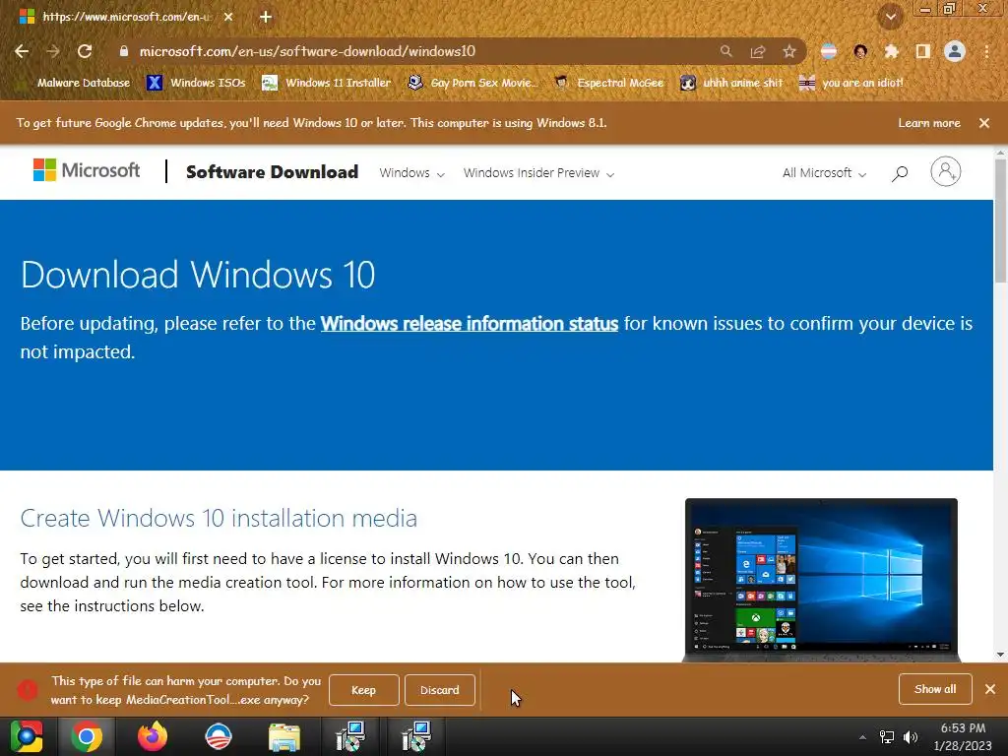
Task: Show hidden system tray icons arrow
Action: tap(862, 737)
